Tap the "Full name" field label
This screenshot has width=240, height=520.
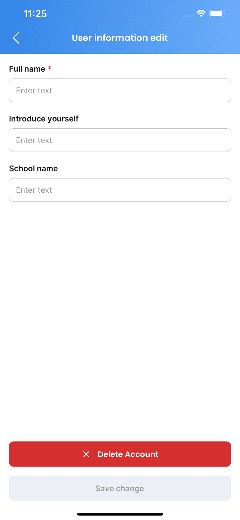(27, 69)
